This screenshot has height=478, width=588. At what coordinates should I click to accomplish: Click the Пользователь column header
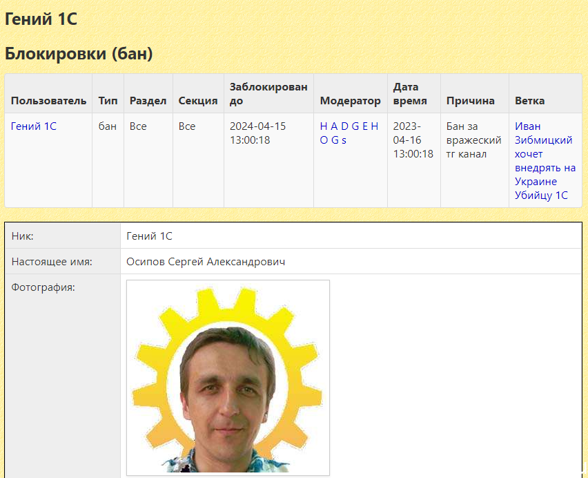click(x=48, y=101)
